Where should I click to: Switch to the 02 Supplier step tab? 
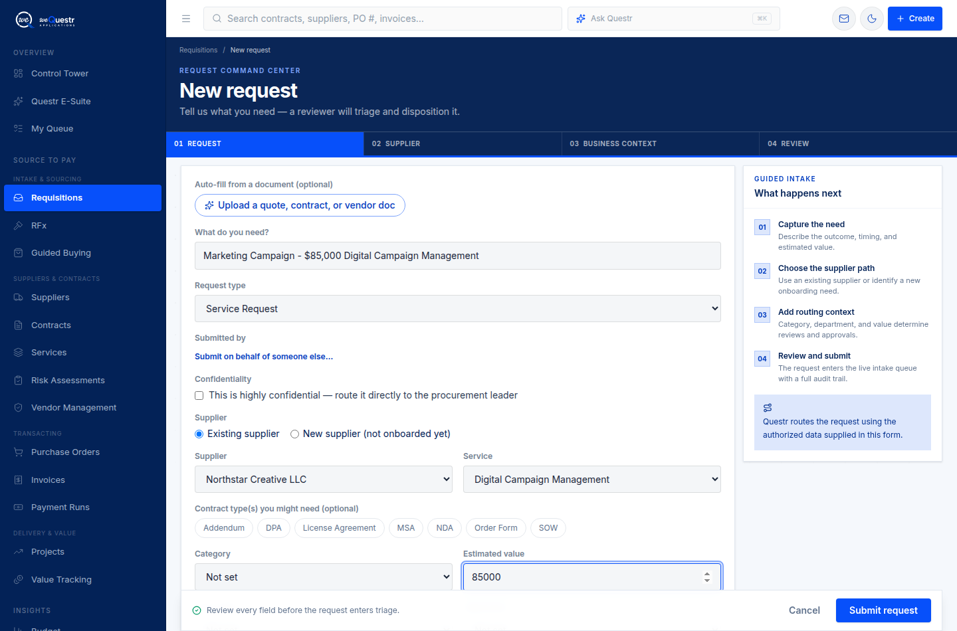[x=463, y=143]
